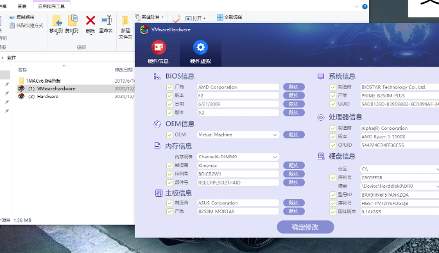Toggle the BIOS 日期 checkbox

pyautogui.click(x=169, y=104)
